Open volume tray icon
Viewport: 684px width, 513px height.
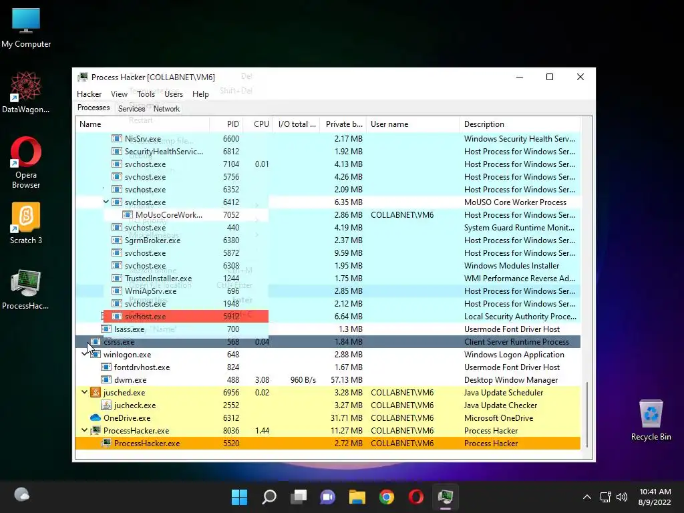(x=622, y=497)
